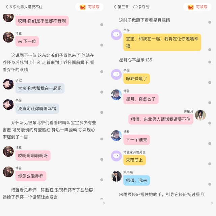
Task: Tap gray dot beside 星月心率显示135
Action: coord(210,62)
